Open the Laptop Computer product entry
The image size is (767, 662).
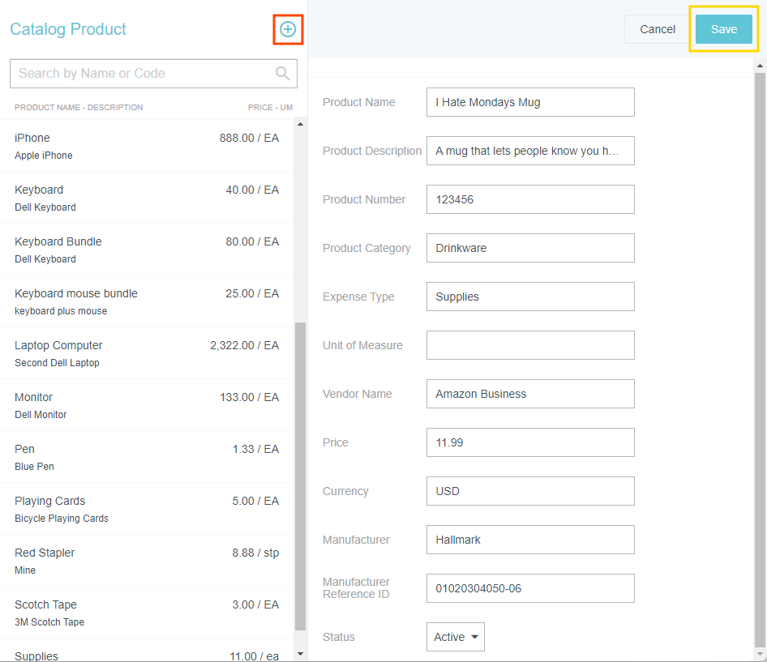coord(146,353)
